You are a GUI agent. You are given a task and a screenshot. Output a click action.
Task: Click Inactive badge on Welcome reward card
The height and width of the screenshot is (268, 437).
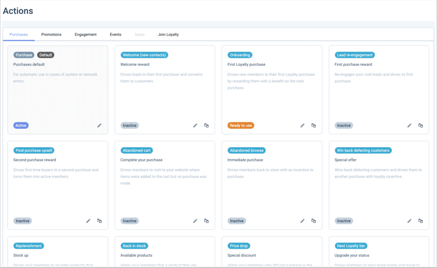click(x=130, y=126)
